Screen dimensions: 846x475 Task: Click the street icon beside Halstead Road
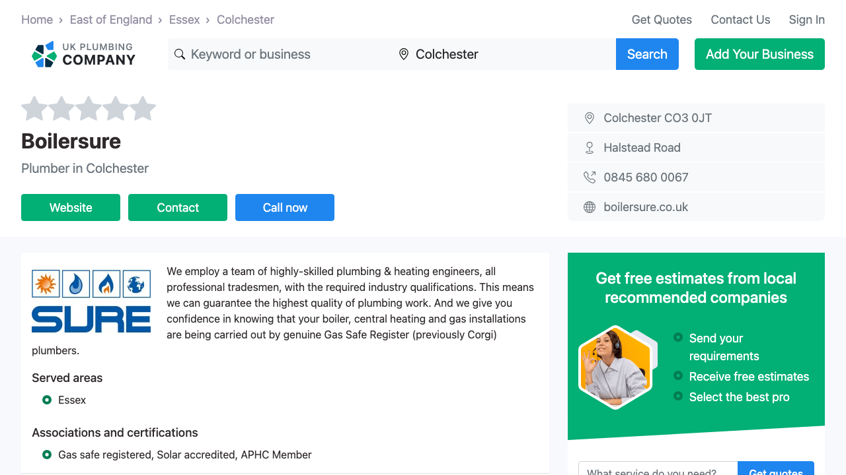pyautogui.click(x=589, y=147)
